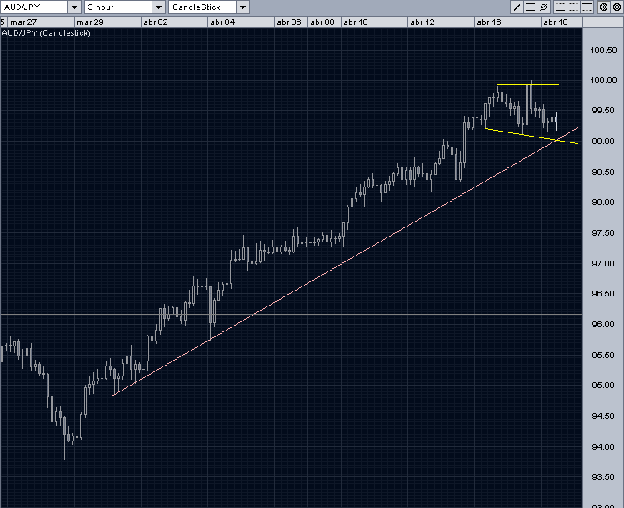The image size is (624, 508).
Task: Click the 96.00 price axis label
Action: click(604, 324)
